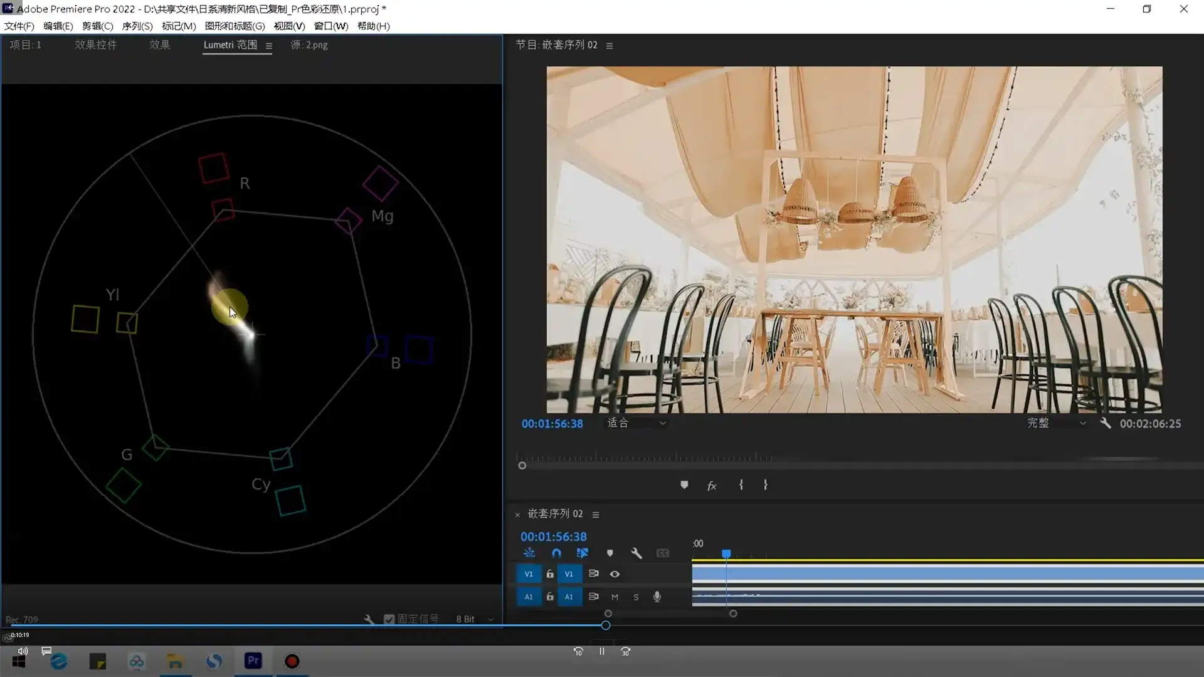Open program monitor settings wrench
The width and height of the screenshot is (1204, 677).
1106,423
